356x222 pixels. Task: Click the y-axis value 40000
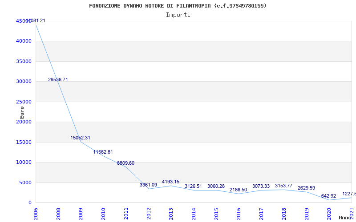point(24,41)
